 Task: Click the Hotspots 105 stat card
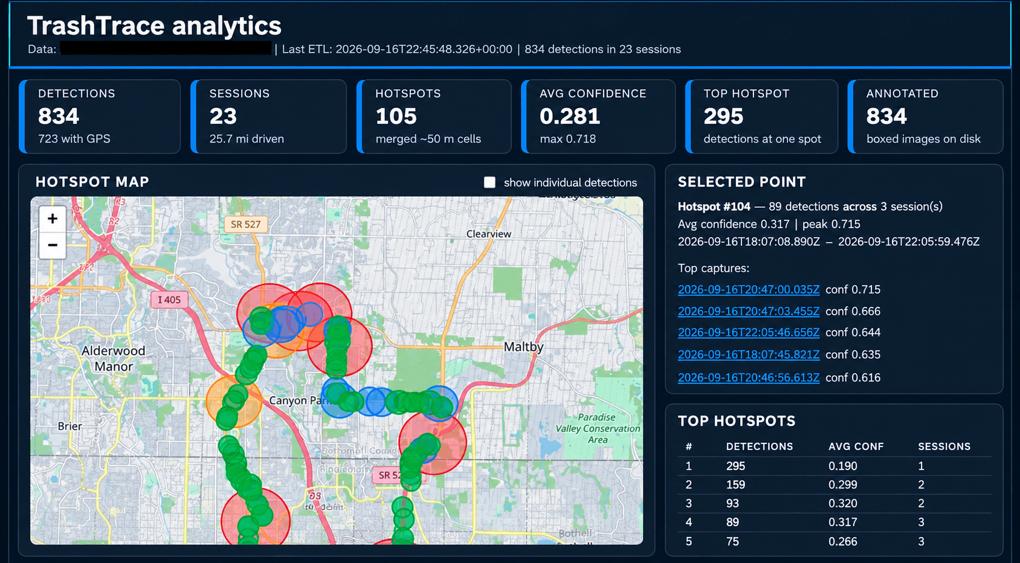(434, 117)
